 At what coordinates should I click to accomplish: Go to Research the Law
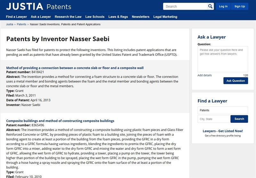tap(68, 17)
